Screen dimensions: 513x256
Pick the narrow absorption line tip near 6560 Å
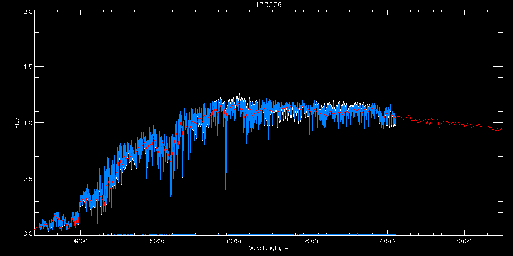[x=277, y=163]
